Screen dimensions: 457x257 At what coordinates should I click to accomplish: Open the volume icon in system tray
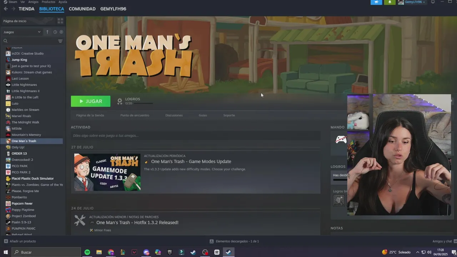point(429,252)
